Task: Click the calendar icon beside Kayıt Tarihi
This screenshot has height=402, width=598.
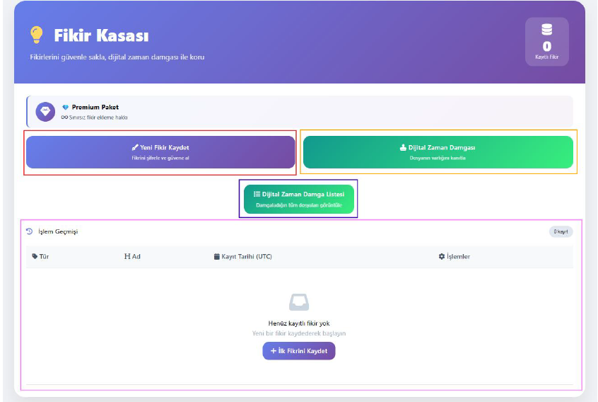Action: [216, 256]
